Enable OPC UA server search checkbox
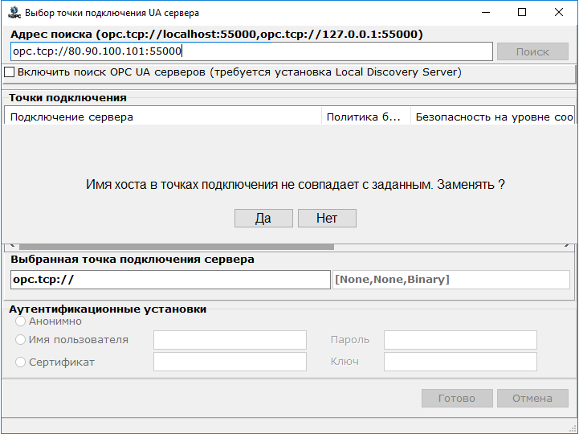 [x=9, y=72]
